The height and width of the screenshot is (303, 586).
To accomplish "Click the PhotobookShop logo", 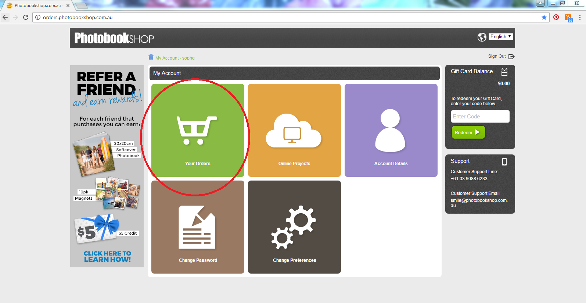I will (114, 38).
